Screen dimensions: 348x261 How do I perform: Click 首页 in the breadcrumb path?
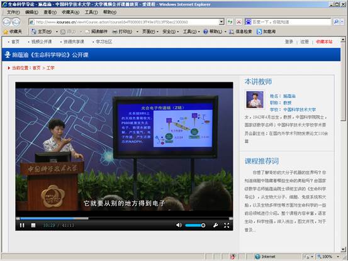coord(36,68)
